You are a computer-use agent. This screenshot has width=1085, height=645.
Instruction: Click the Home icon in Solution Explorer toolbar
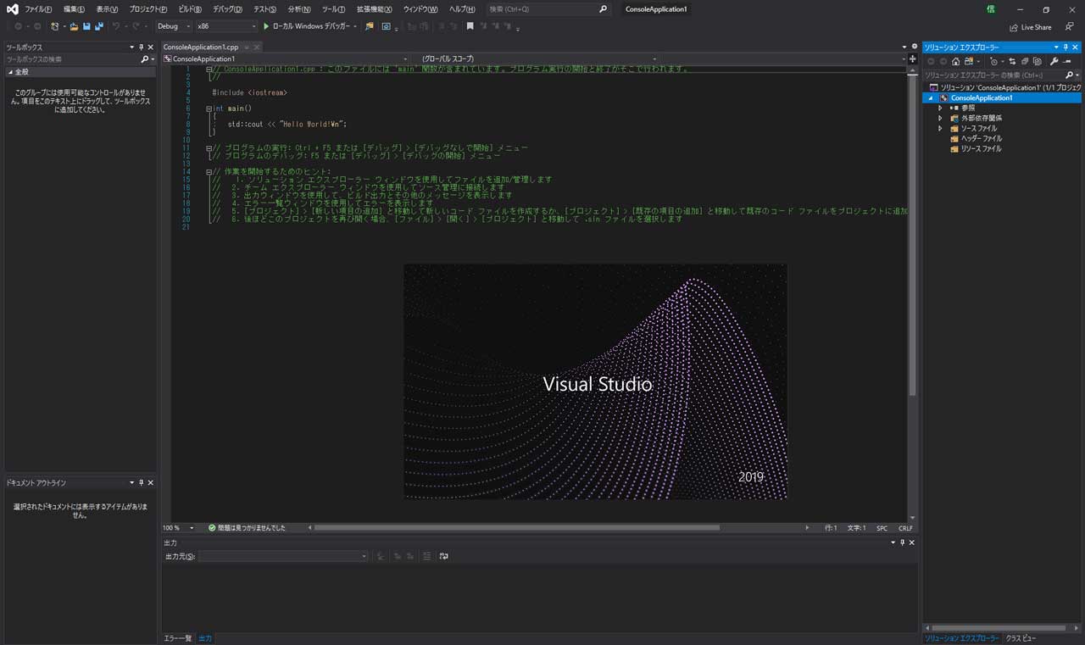pos(955,62)
